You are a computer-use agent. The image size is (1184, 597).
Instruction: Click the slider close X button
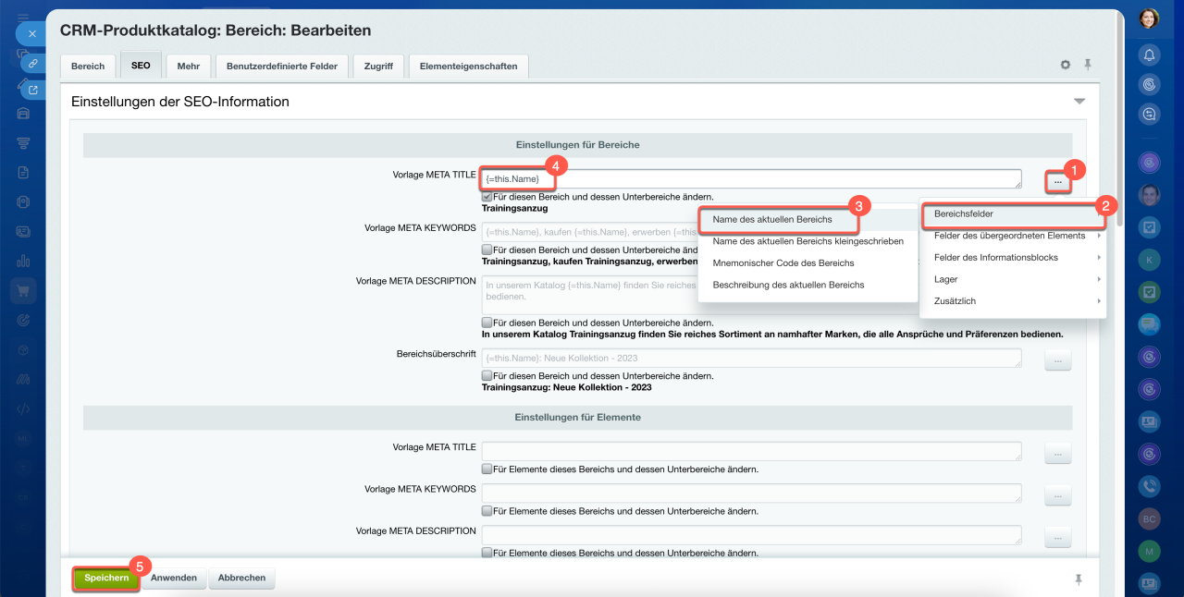point(31,33)
